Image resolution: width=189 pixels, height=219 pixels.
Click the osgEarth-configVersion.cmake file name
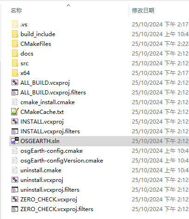62,161
